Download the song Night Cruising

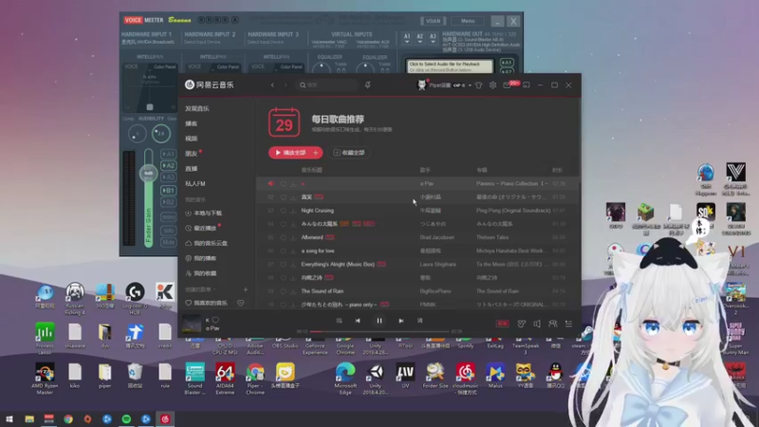pyautogui.click(x=293, y=211)
